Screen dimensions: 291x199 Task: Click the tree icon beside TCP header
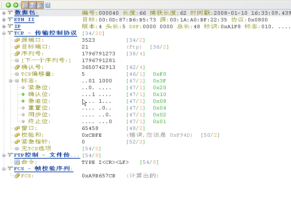click(x=10, y=33)
